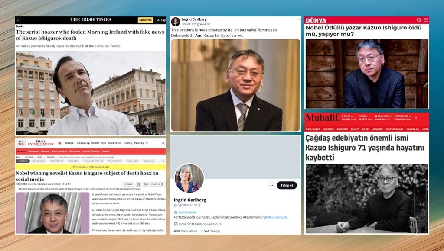This screenshot has width=444, height=251.
Task: Open the Lifestyle menu in Times Entertainment
Action: (x=69, y=143)
